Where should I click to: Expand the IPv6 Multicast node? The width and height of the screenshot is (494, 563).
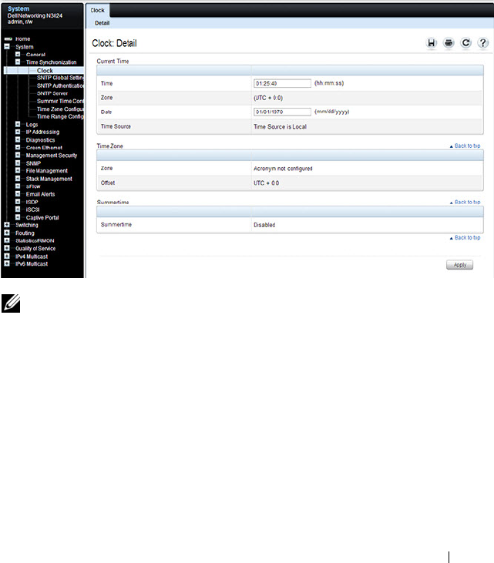coord(7,263)
